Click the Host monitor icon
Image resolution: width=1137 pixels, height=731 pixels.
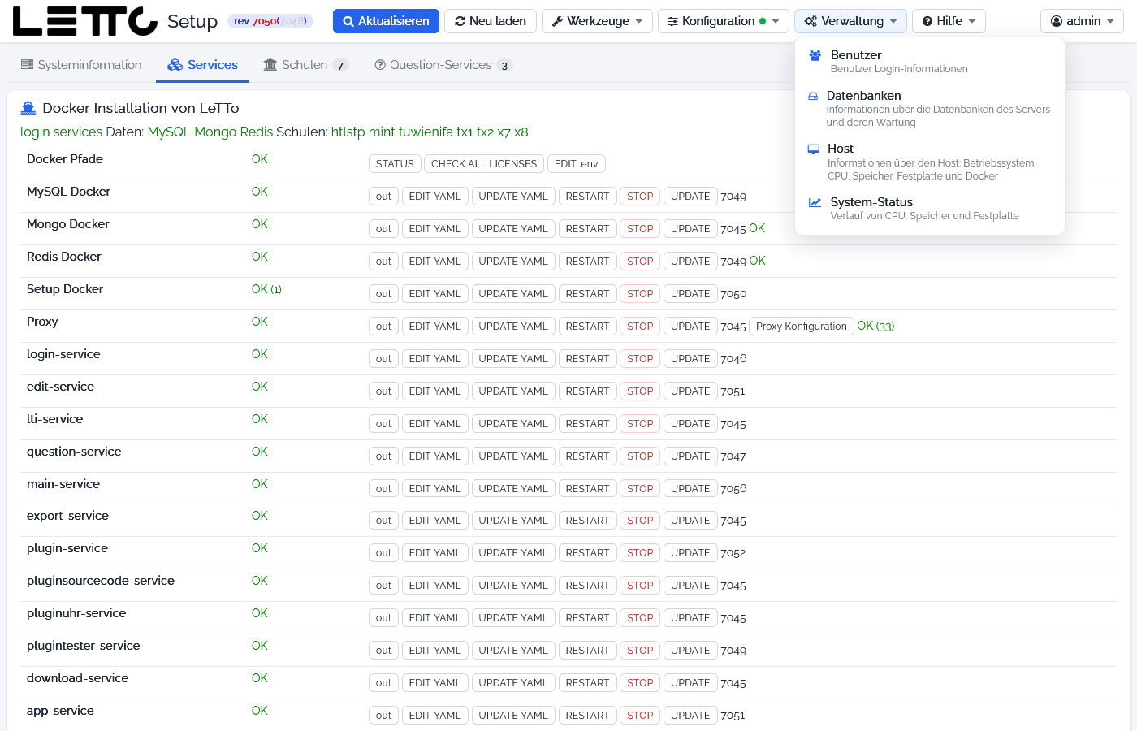click(814, 149)
